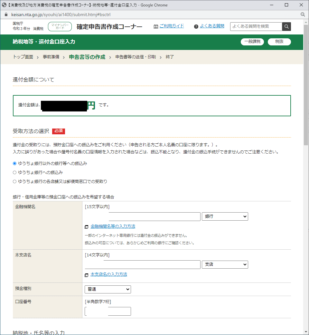Click the [15文字以内] hint text
The image size is (309, 335).
click(97, 206)
